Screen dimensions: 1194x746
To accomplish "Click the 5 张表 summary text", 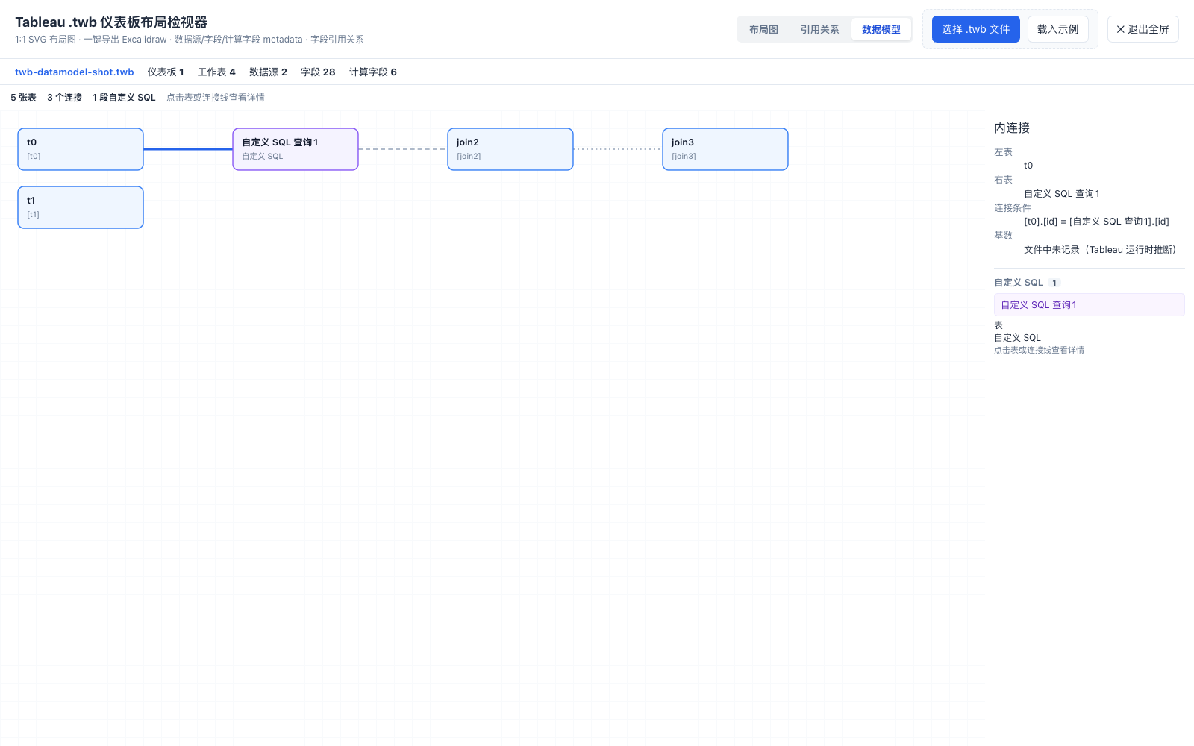I will (x=23, y=98).
